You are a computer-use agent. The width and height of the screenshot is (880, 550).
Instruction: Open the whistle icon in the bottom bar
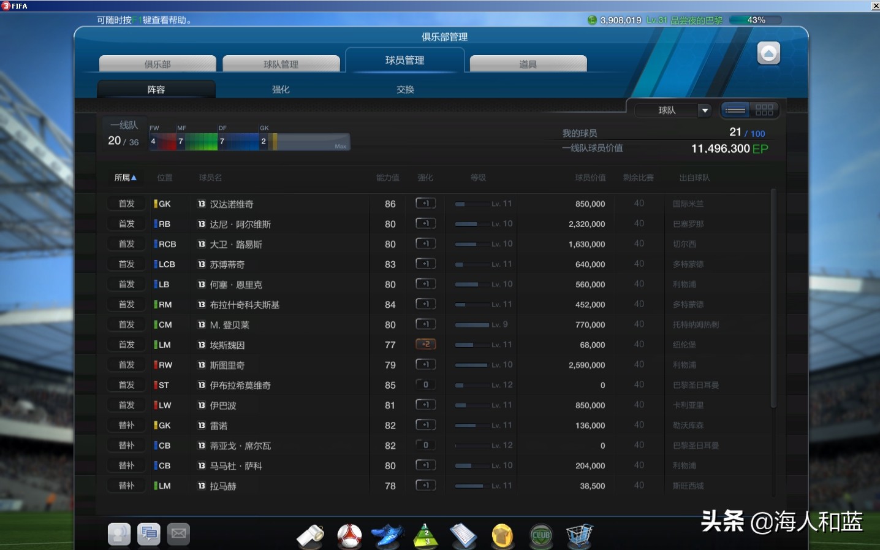pyautogui.click(x=311, y=535)
